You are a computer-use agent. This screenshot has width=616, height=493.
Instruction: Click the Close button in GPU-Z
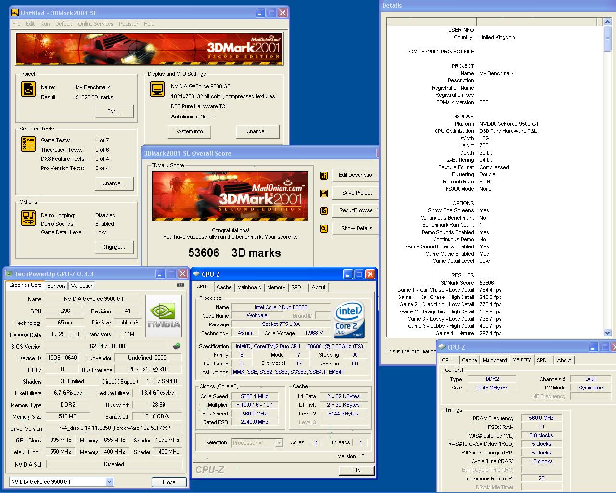click(169, 482)
